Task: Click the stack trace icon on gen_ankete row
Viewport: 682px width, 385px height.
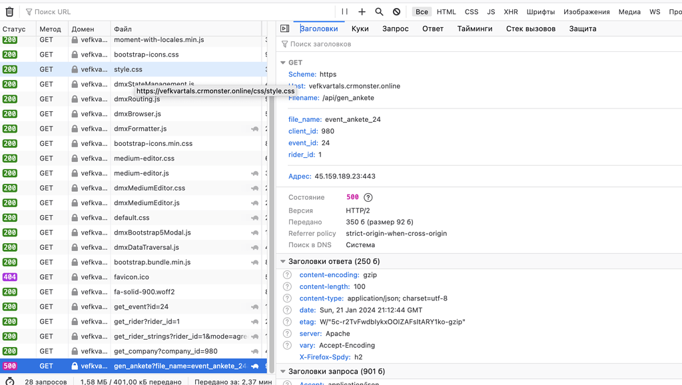Action: pyautogui.click(x=254, y=366)
